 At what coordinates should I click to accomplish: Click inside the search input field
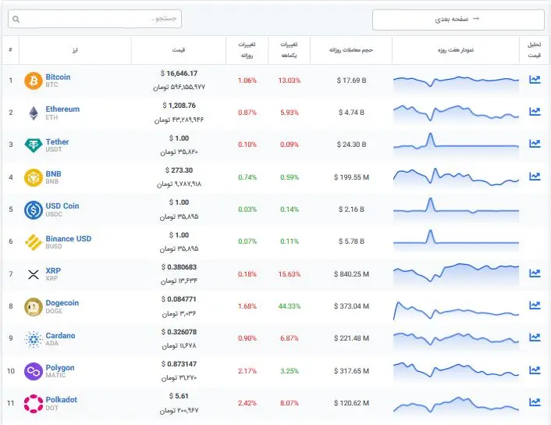pyautogui.click(x=94, y=19)
